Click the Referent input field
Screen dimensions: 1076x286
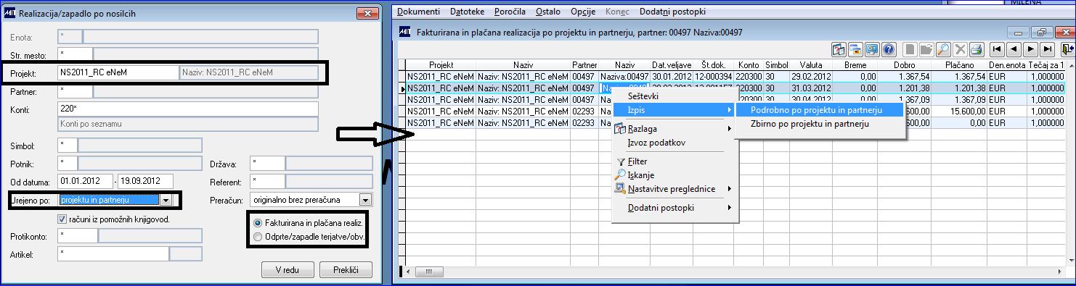coord(266,180)
